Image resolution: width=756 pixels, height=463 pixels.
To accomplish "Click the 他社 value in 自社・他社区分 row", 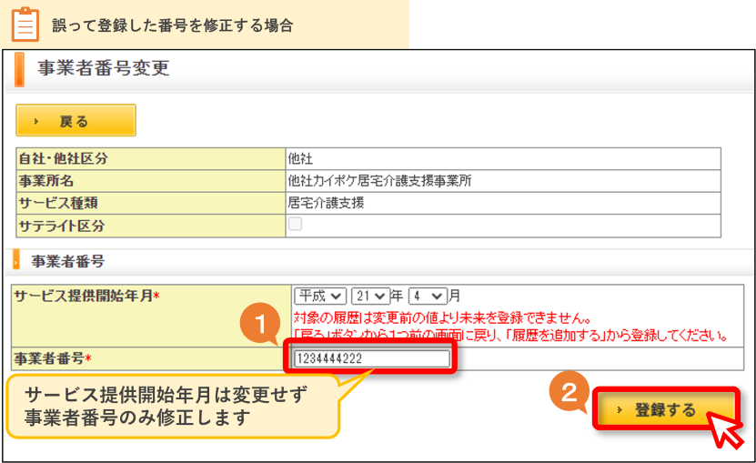I will click(300, 158).
